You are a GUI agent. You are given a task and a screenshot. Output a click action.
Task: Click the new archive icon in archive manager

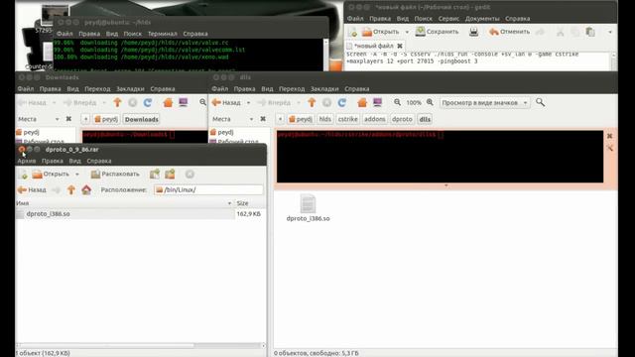point(23,175)
